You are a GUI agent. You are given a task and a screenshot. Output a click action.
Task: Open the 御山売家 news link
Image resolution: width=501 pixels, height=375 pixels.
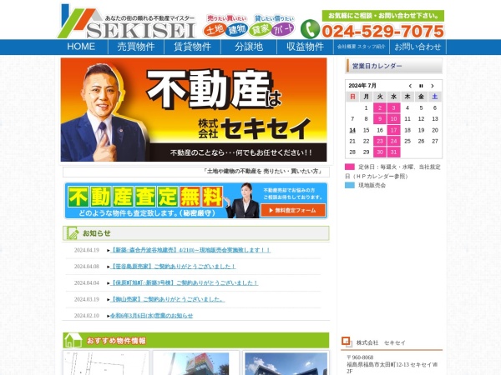pos(168,299)
